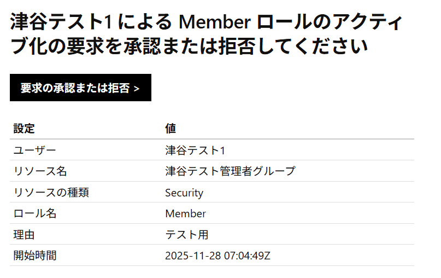Click ブ化の要求を承認または拒否してください heading line
Screen dimensions: 441x278
[x=189, y=46]
